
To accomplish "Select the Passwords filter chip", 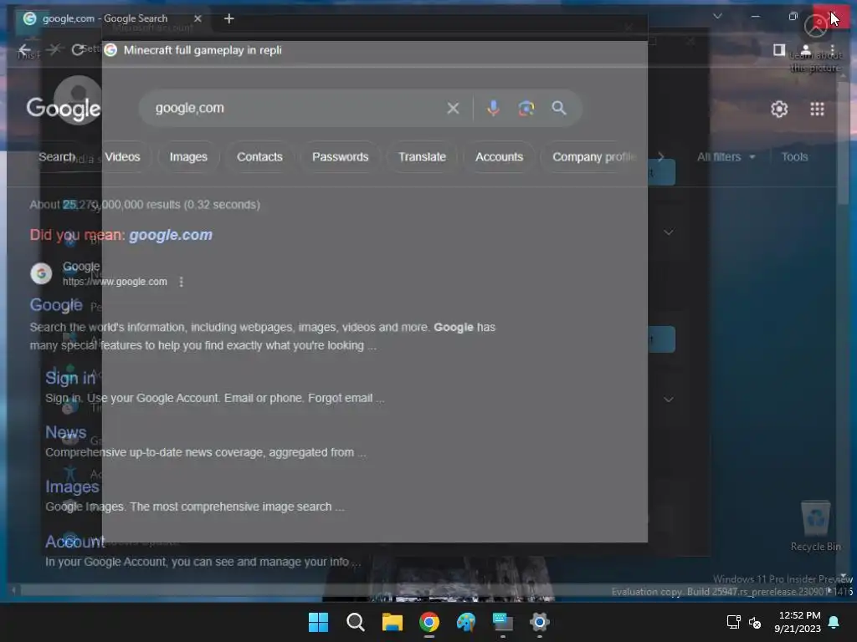I will coord(340,156).
